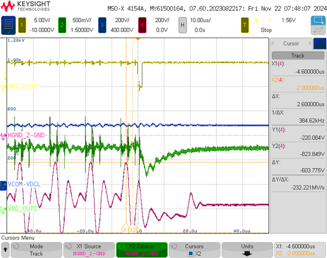Click the channel 3 ground reference marker

point(3,186)
